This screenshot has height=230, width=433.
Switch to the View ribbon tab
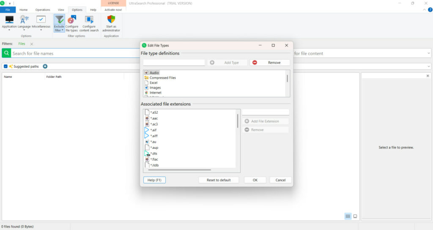61,10
